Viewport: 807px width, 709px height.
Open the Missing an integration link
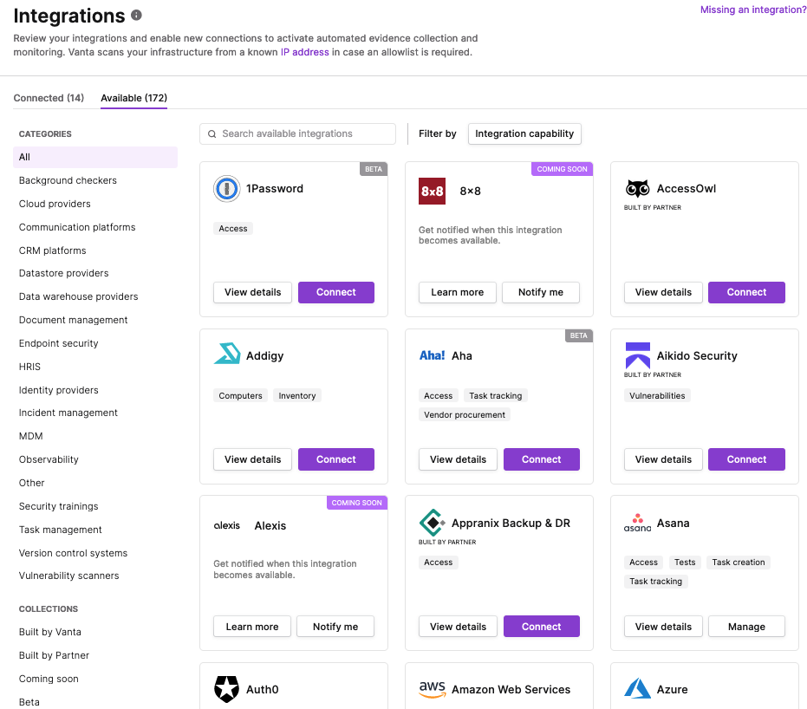click(752, 10)
